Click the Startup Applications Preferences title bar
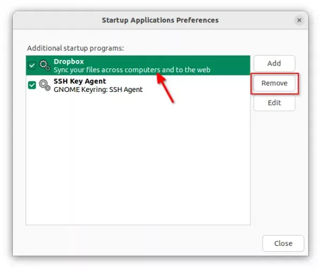Image resolution: width=321 pixels, height=270 pixels. coord(160,20)
